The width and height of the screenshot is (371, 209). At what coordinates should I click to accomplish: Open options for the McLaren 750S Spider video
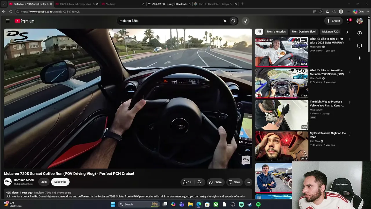pos(350,71)
